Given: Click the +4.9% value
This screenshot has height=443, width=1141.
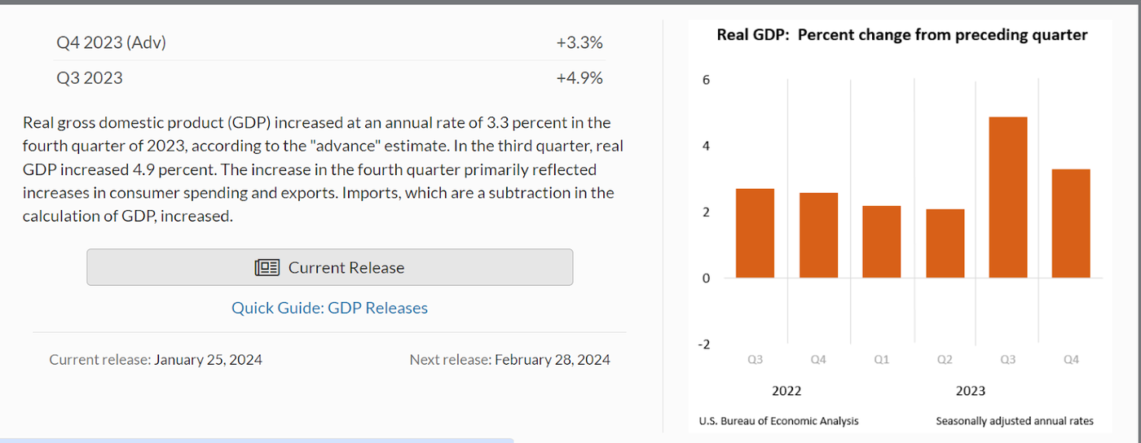Looking at the screenshot, I should pyautogui.click(x=579, y=78).
